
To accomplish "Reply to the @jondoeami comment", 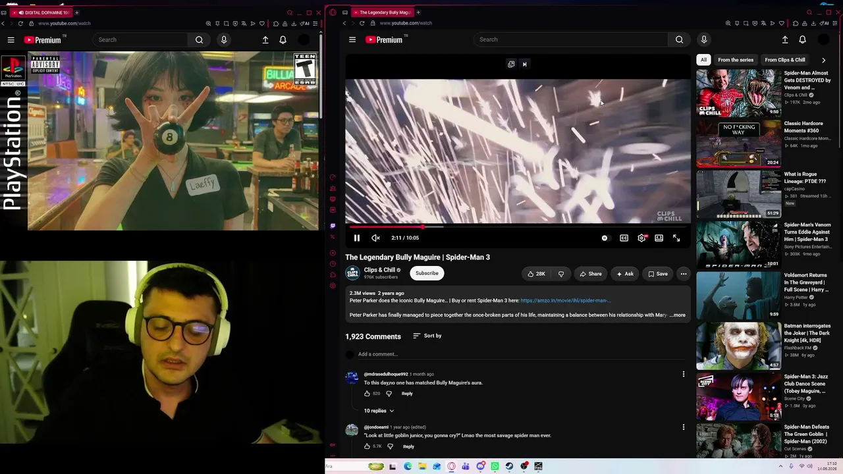I will click(x=408, y=446).
